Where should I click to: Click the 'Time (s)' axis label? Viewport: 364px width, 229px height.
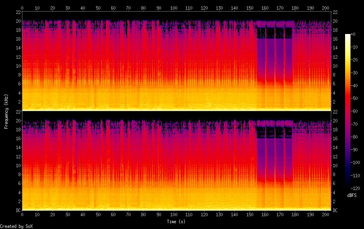point(177,222)
